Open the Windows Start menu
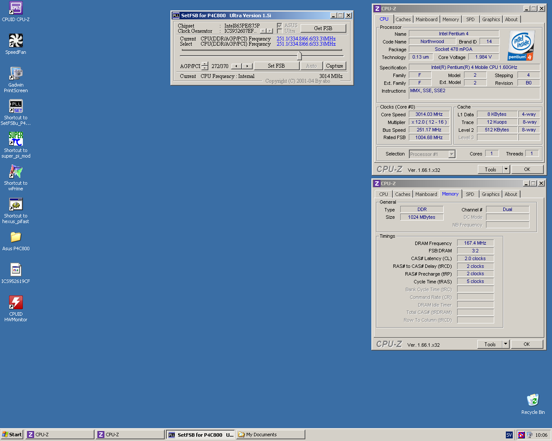552x441 pixels. pyautogui.click(x=12, y=435)
